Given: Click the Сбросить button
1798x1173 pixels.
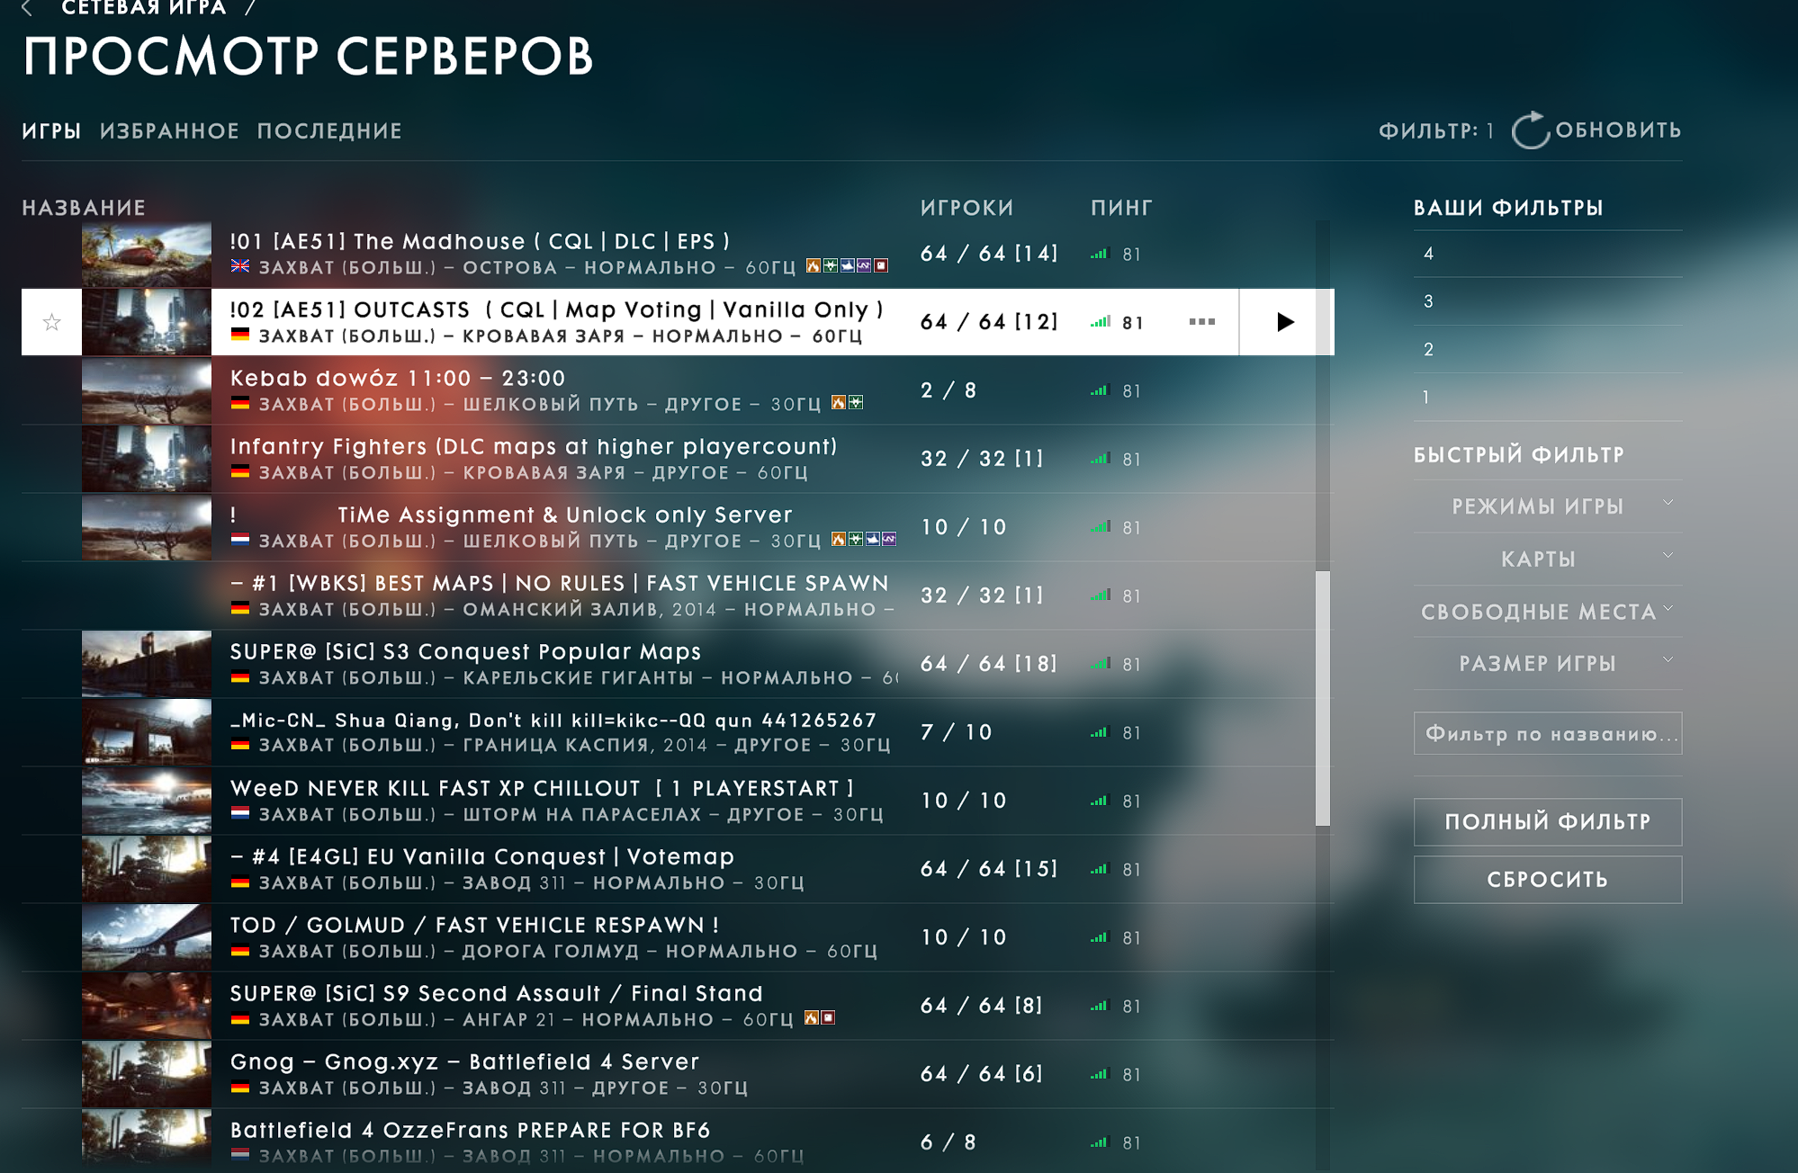Looking at the screenshot, I should (1547, 879).
